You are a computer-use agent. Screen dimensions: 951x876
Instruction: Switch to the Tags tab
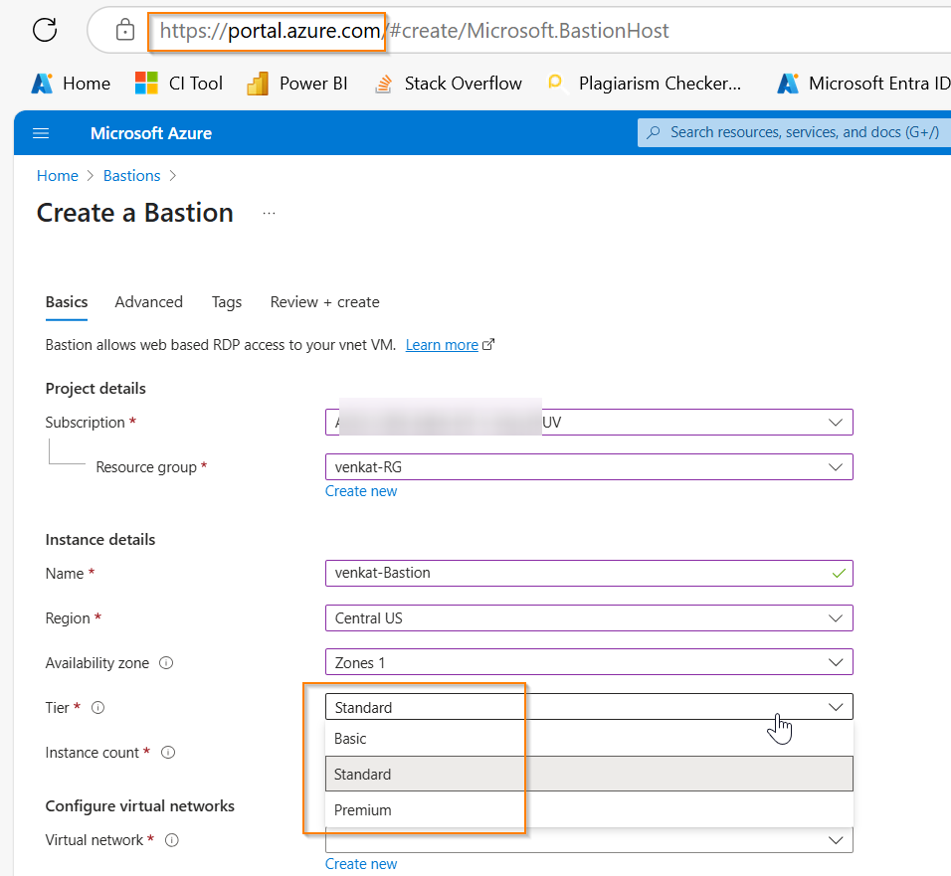tap(227, 302)
